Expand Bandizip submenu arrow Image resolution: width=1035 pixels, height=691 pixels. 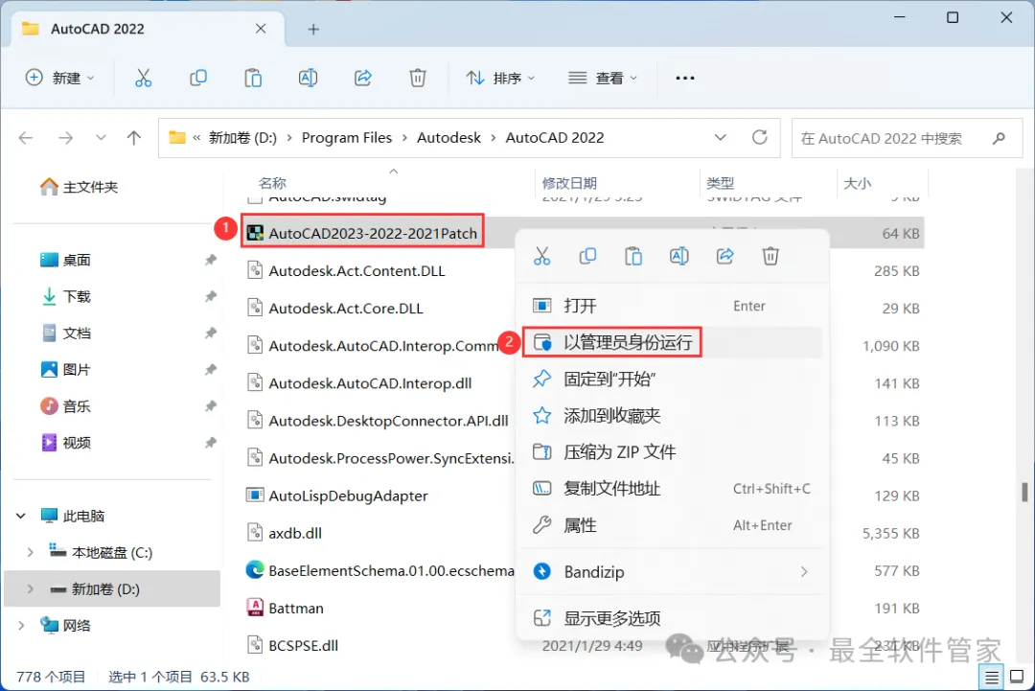point(804,571)
